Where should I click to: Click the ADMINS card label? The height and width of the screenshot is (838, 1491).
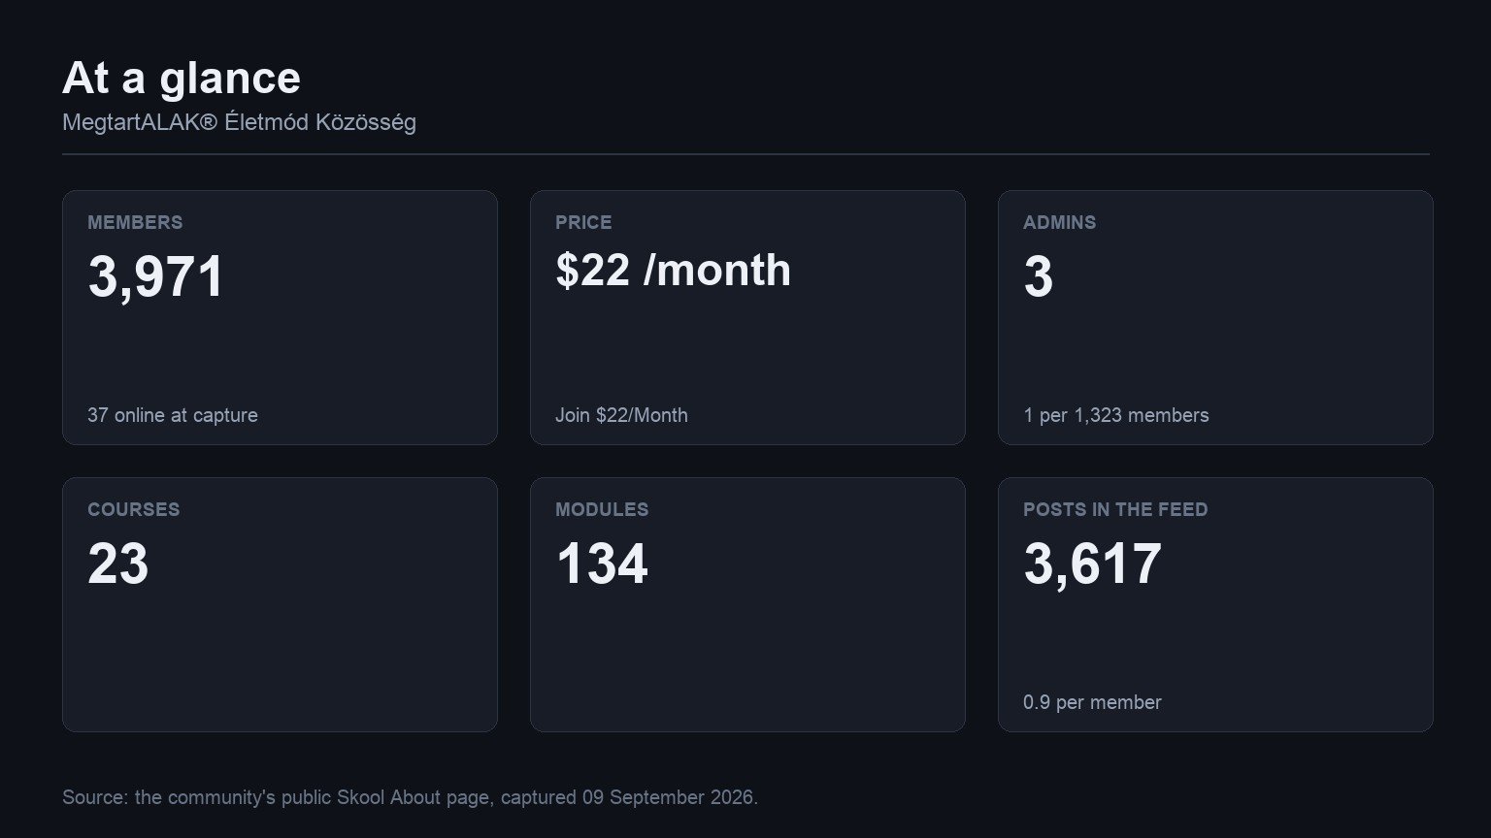[1059, 222]
